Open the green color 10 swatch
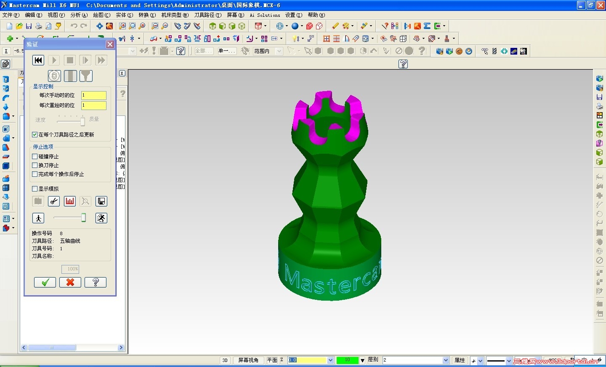The width and height of the screenshot is (606, 367). click(x=348, y=360)
